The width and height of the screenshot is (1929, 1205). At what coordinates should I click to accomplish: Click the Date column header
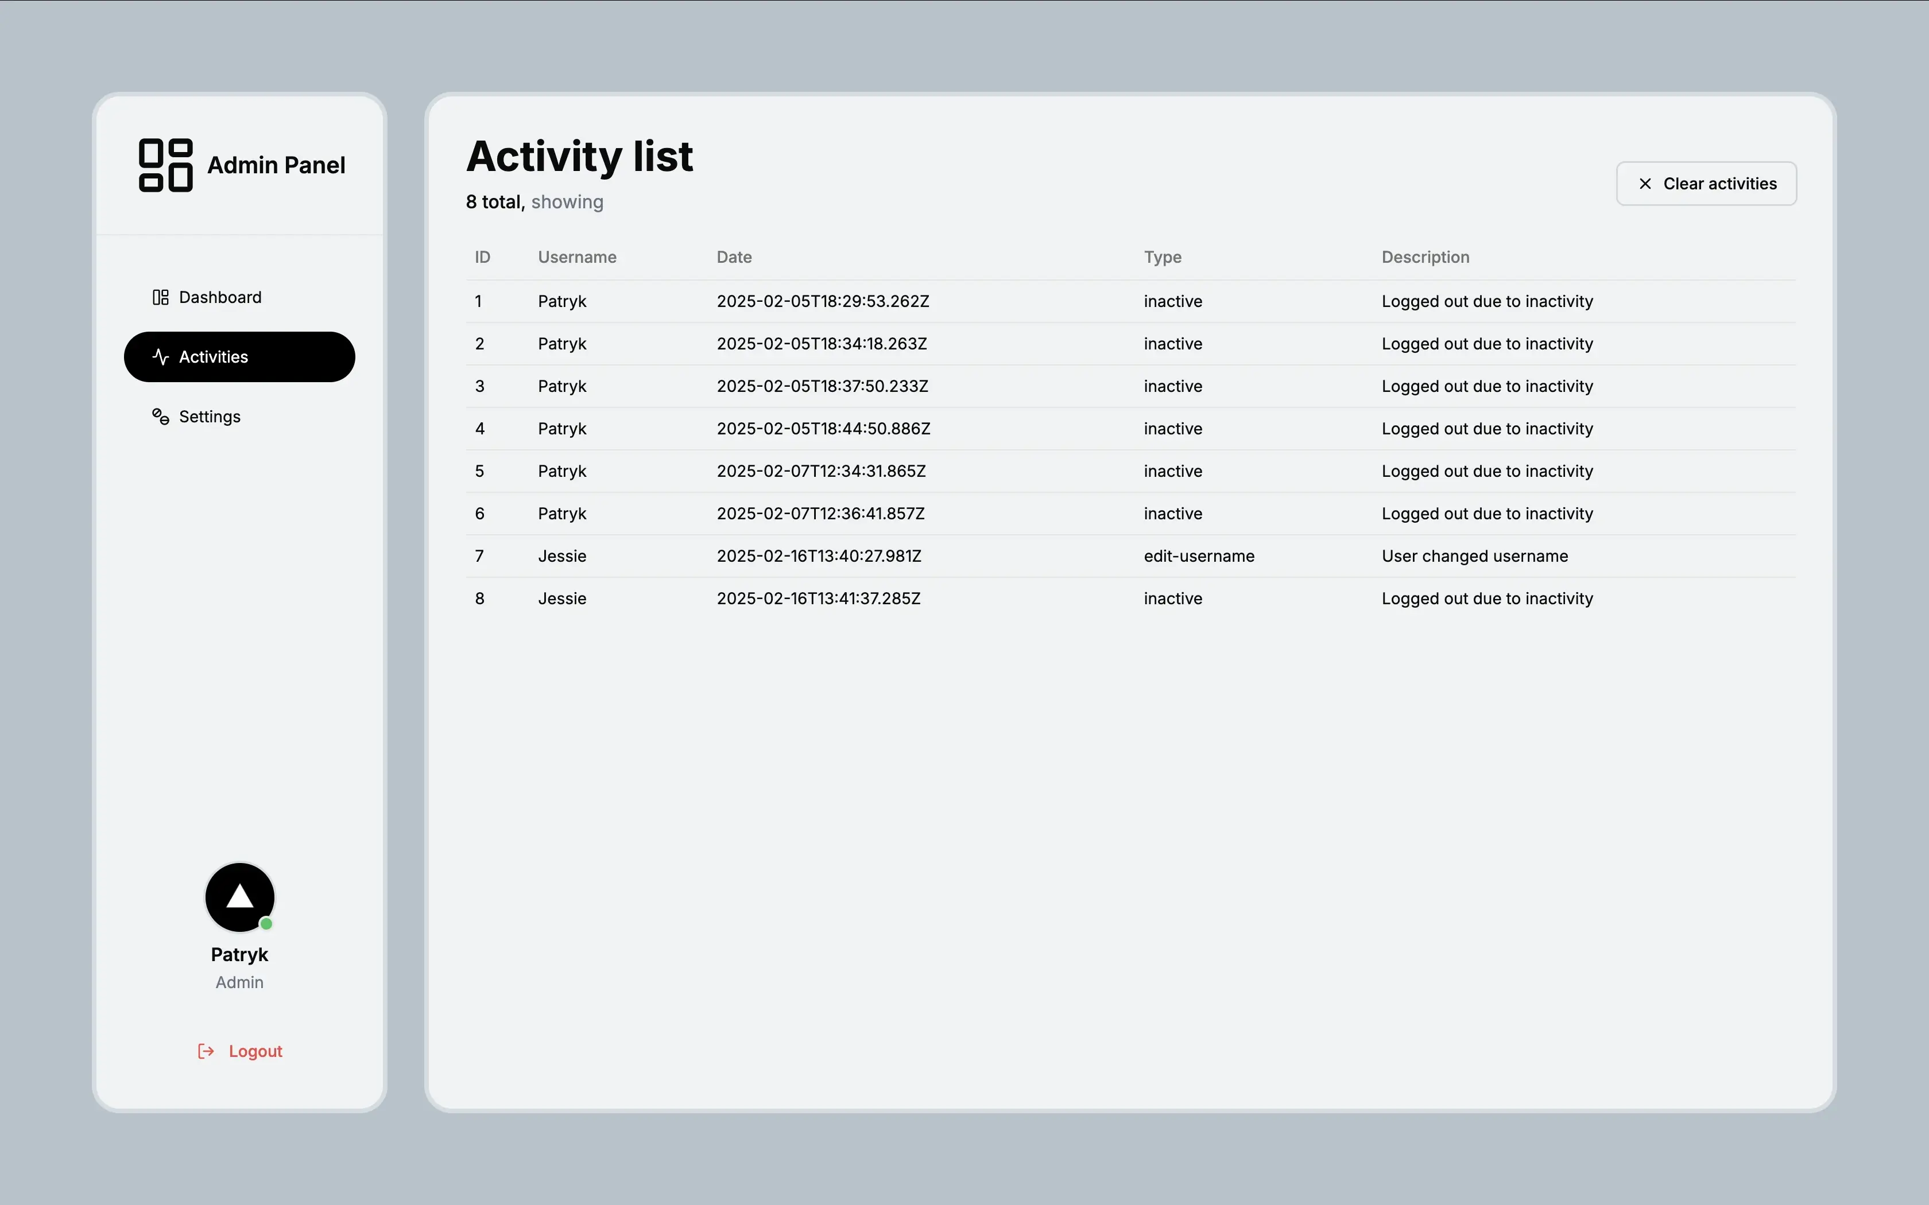click(x=734, y=258)
